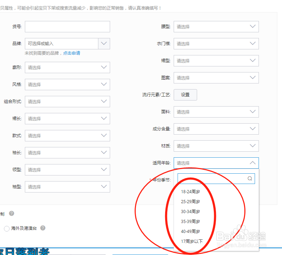Open the 袖长 dropdown
This screenshot has height=255, width=282.
[67, 153]
